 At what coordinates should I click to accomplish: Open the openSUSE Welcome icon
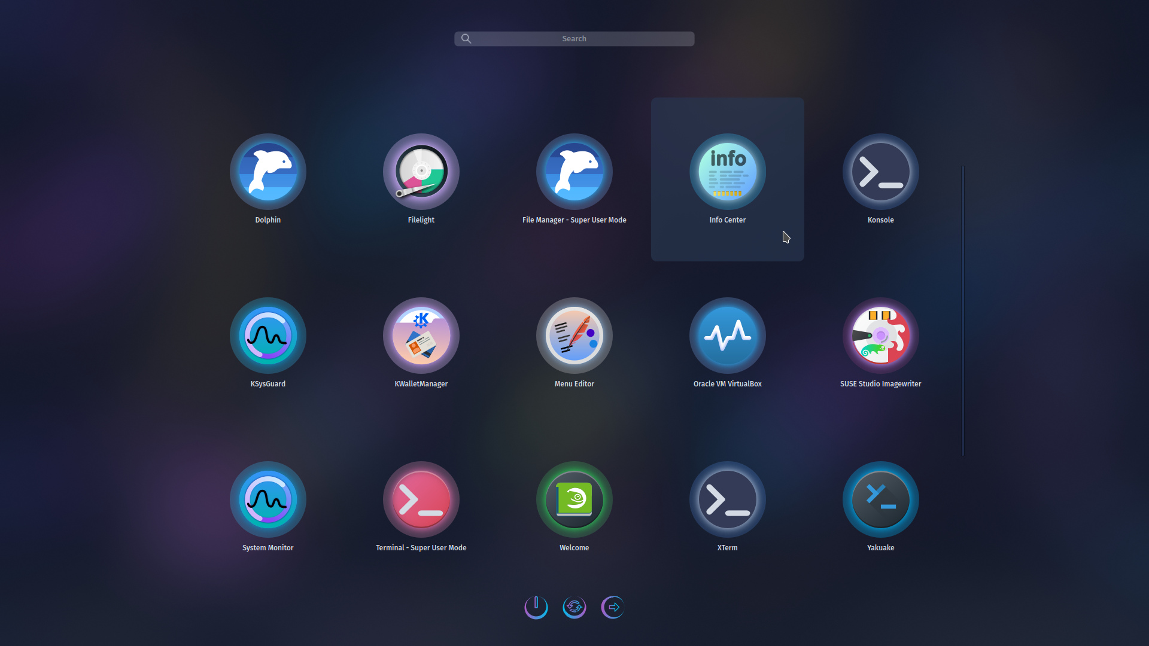(x=574, y=499)
